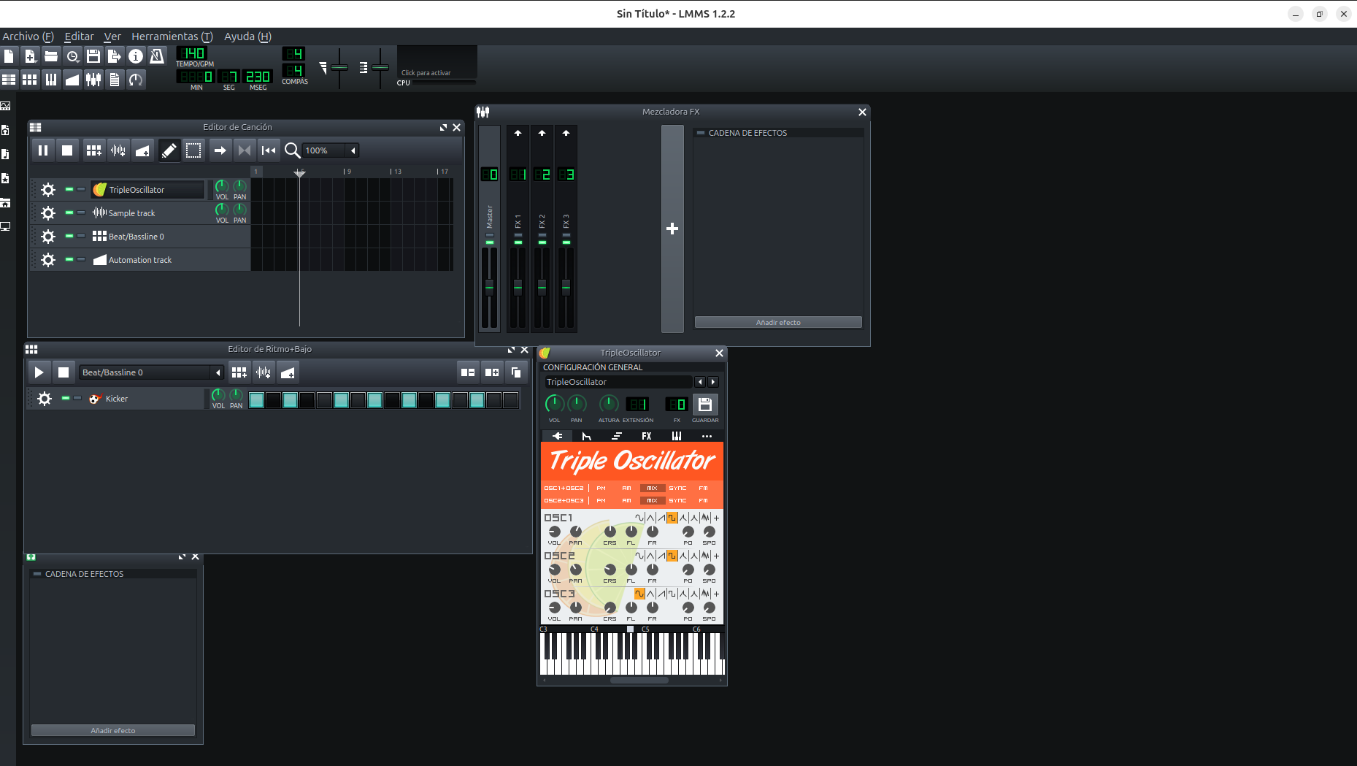Open the gear menu of the TripleOscillator track

tap(48, 190)
